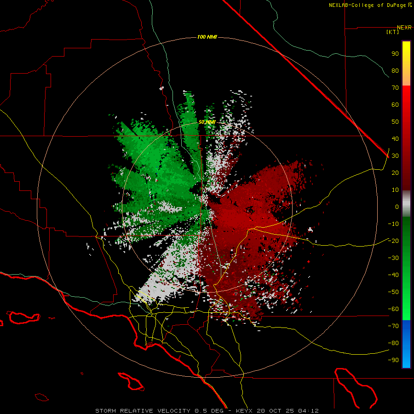Click the 0.5 DEG elevation text
This screenshot has width=414, height=414.
209,411
